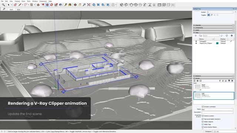This screenshot has width=237, height=133.
Task: Select the Zoom magnifier tool
Action: [84, 5]
